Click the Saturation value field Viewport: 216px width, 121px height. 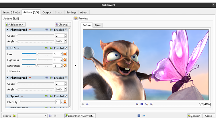(57, 66)
